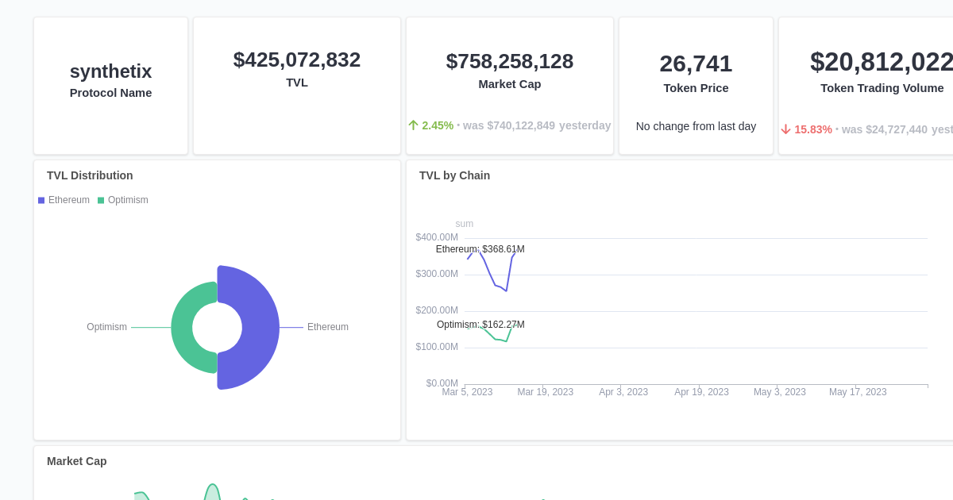
Task: Open the Token Price card
Action: click(x=696, y=85)
